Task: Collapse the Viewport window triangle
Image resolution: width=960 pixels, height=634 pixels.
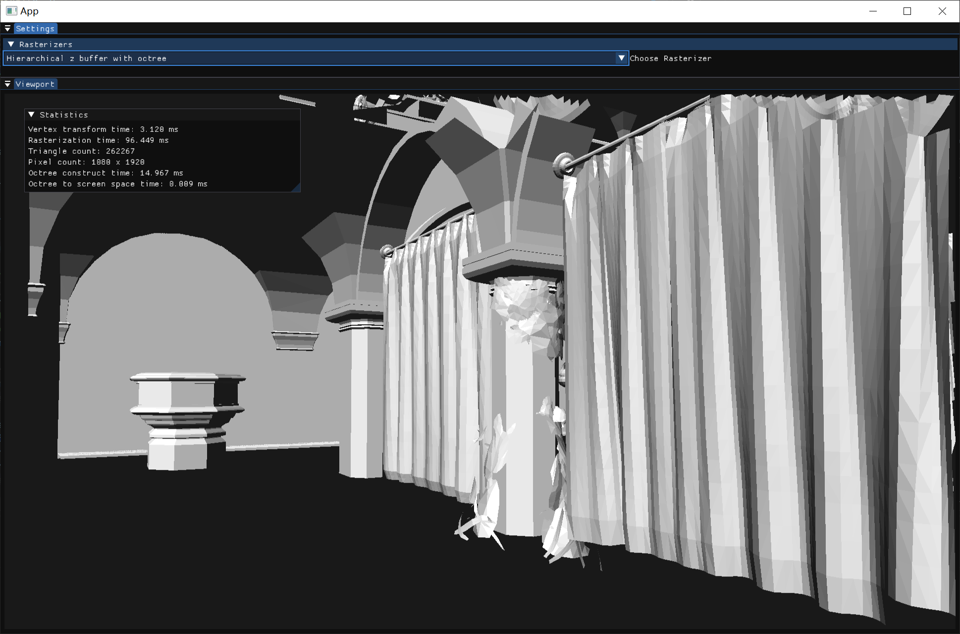Action: pos(7,84)
